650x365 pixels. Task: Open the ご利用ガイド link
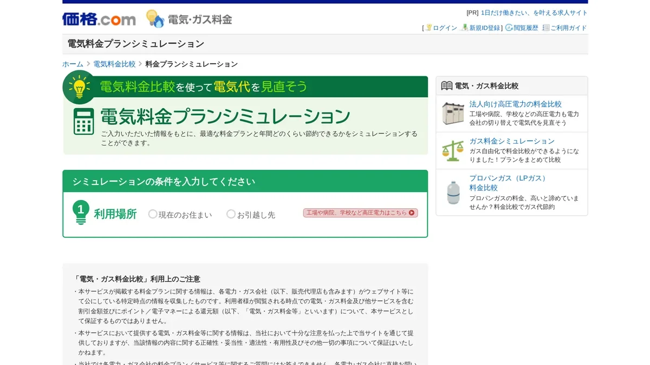(569, 28)
